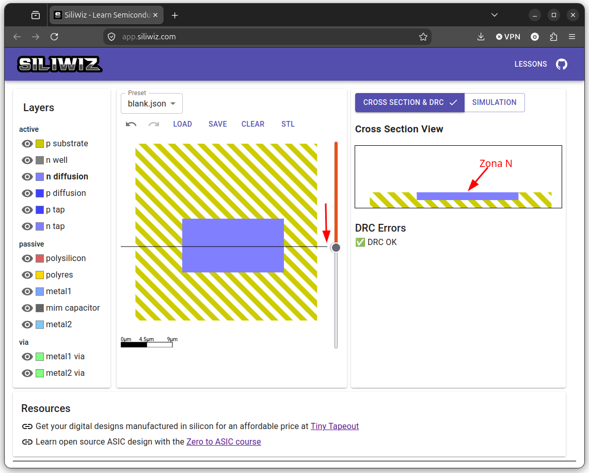Click the Cross Section View diagram
The height and width of the screenshot is (473, 589).
pos(458,177)
